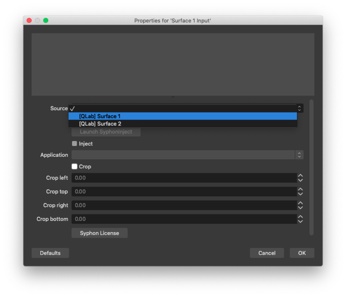The height and width of the screenshot is (297, 346).
Task: Increase Crop left value with up arrow
Action: [x=300, y=176]
